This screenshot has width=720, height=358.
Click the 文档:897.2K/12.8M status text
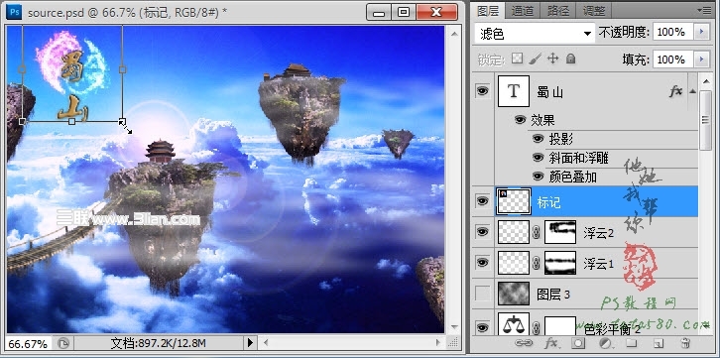pyautogui.click(x=158, y=343)
